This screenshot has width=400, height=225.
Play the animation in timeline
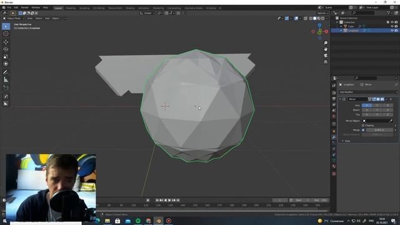click(x=169, y=200)
